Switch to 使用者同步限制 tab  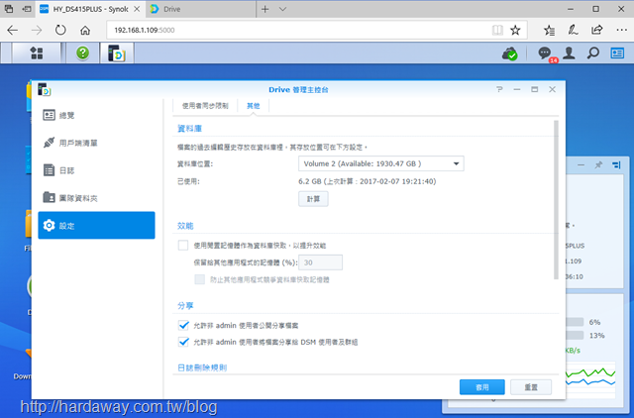pos(205,106)
